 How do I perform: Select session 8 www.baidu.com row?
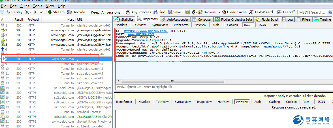(x=56, y=59)
